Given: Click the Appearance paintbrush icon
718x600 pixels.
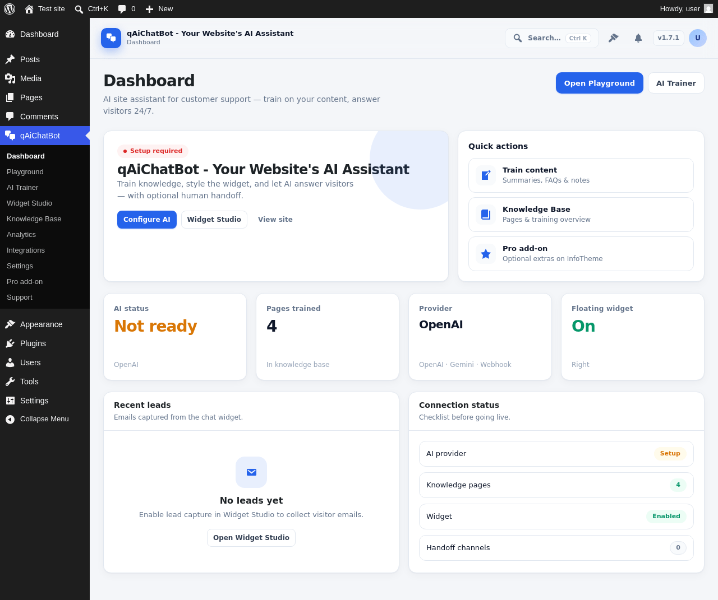Looking at the screenshot, I should 10,324.
